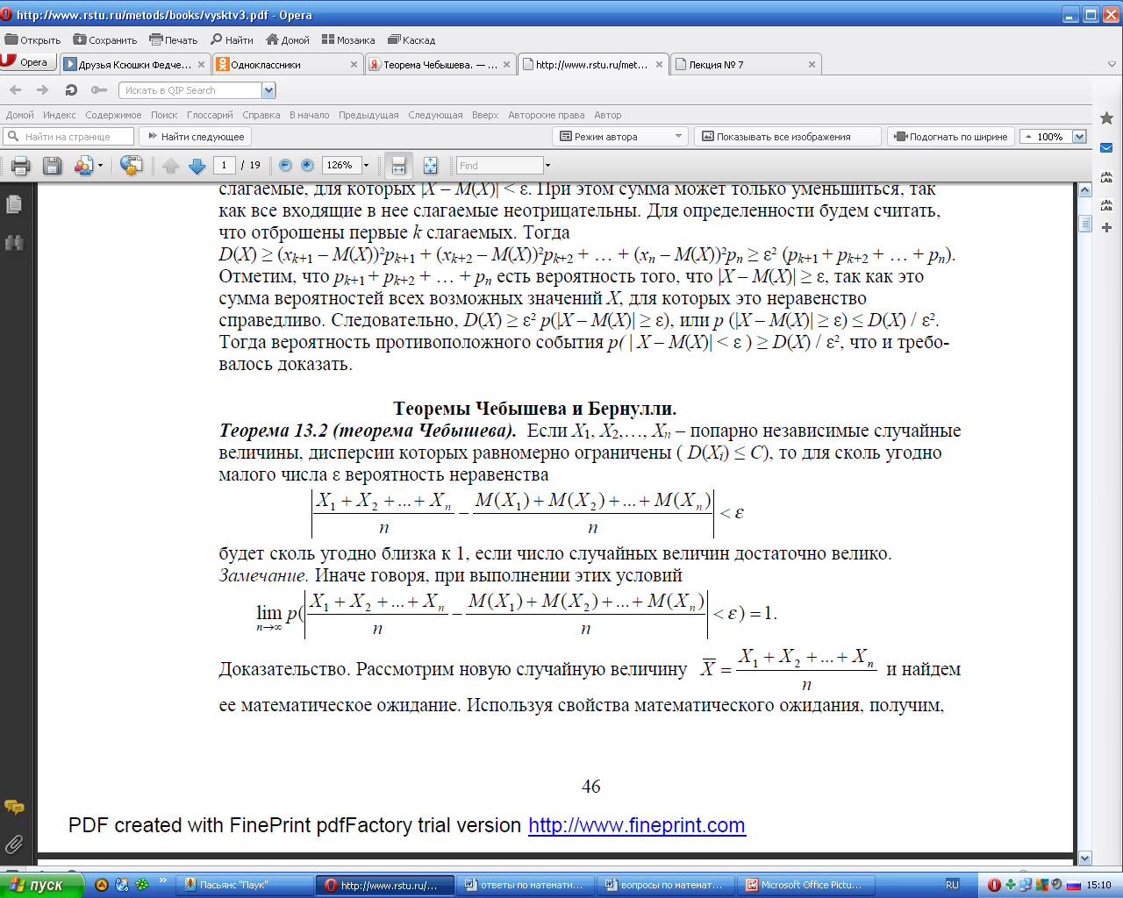Open the QIP Search engine dropdown

coord(268,90)
